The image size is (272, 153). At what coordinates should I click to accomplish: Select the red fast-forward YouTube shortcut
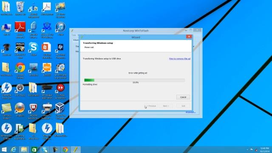60,91
